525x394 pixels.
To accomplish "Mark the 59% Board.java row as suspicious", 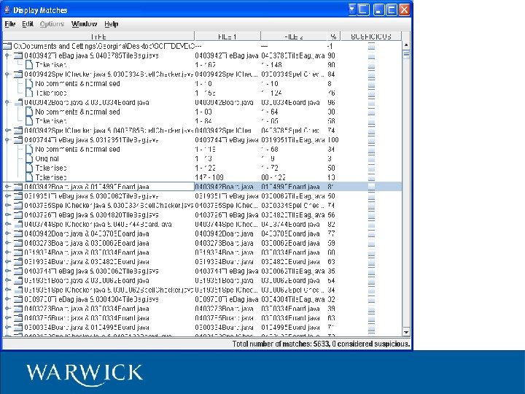I will coord(371,243).
